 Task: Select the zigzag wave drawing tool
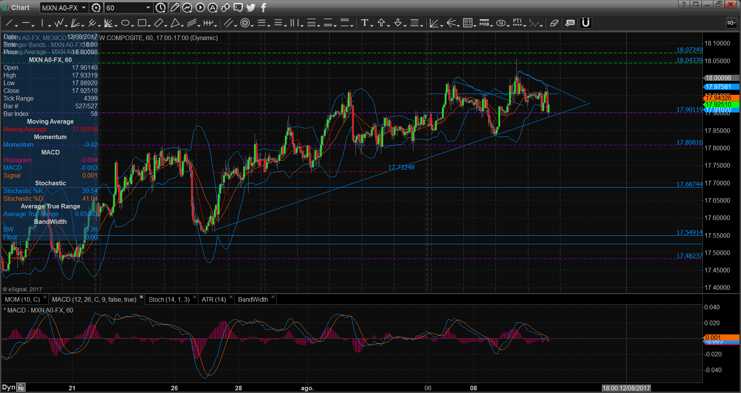[x=59, y=23]
